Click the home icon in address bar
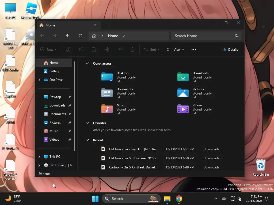The height and width of the screenshot is (205, 274). [94, 36]
